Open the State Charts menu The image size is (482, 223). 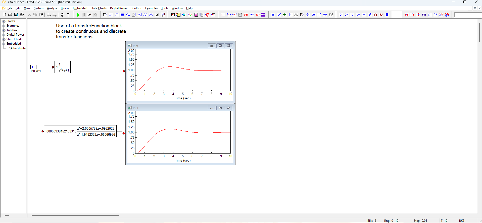pyautogui.click(x=99, y=8)
